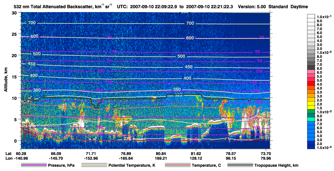Click colorbar label '6.5'
Viewport: 334px width, 171px height.
pyautogui.click(x=319, y=68)
